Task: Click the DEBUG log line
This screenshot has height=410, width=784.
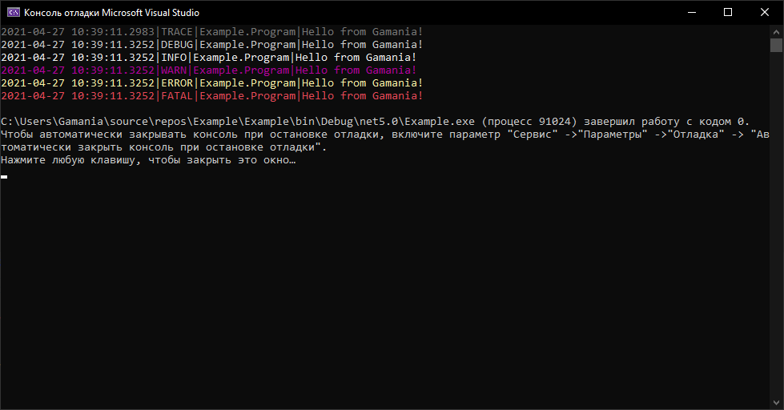Action: (x=211, y=45)
